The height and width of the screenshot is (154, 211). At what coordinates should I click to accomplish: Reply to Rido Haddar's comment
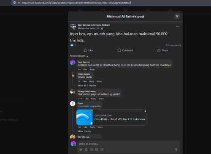(92, 81)
